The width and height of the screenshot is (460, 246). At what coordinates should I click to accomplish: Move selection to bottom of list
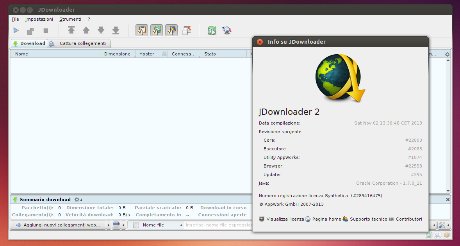pos(116,30)
